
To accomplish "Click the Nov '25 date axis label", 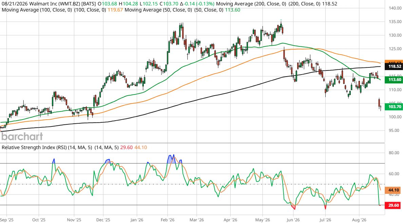I will tap(74, 220).
